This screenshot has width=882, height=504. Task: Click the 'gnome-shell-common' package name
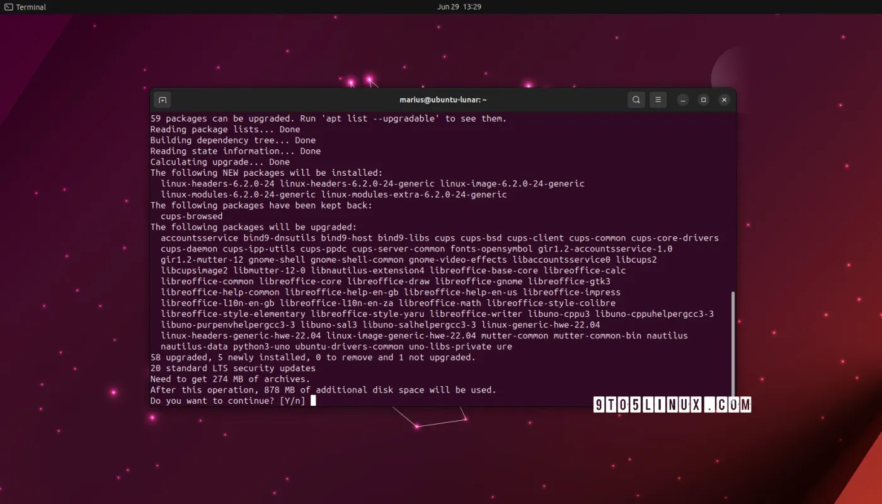[357, 260]
